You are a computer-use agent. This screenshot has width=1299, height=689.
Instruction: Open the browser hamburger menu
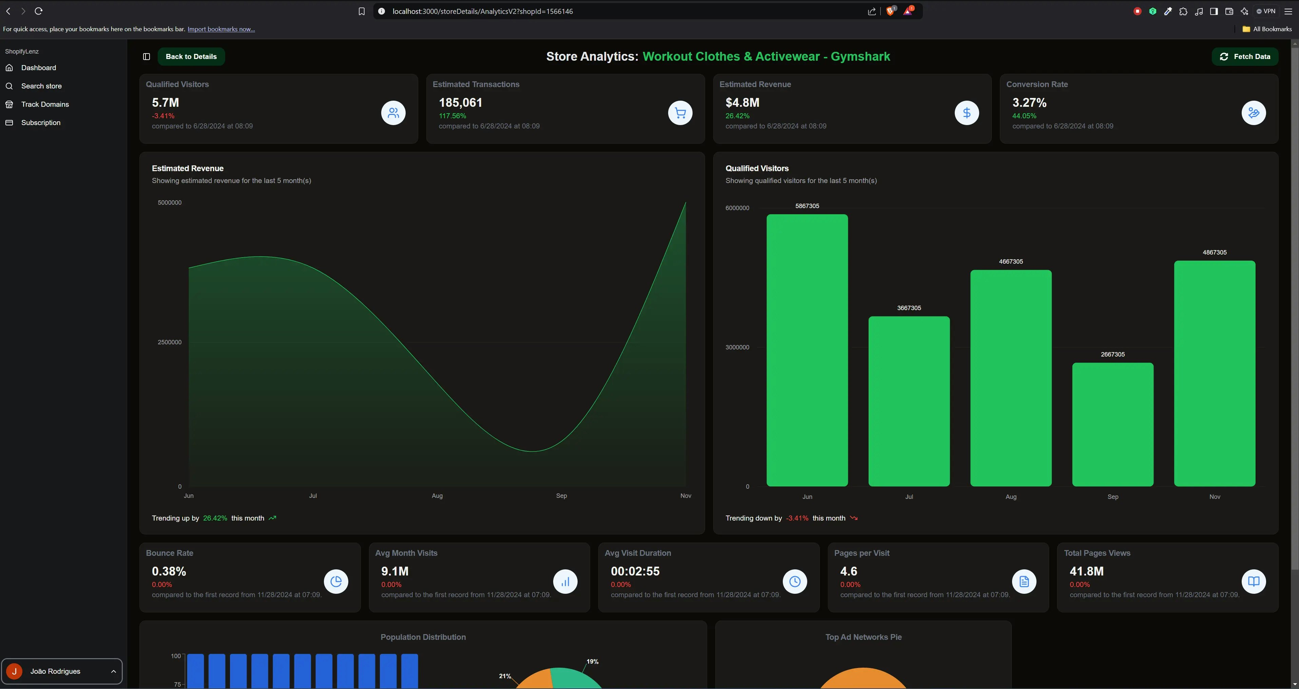(x=1288, y=11)
